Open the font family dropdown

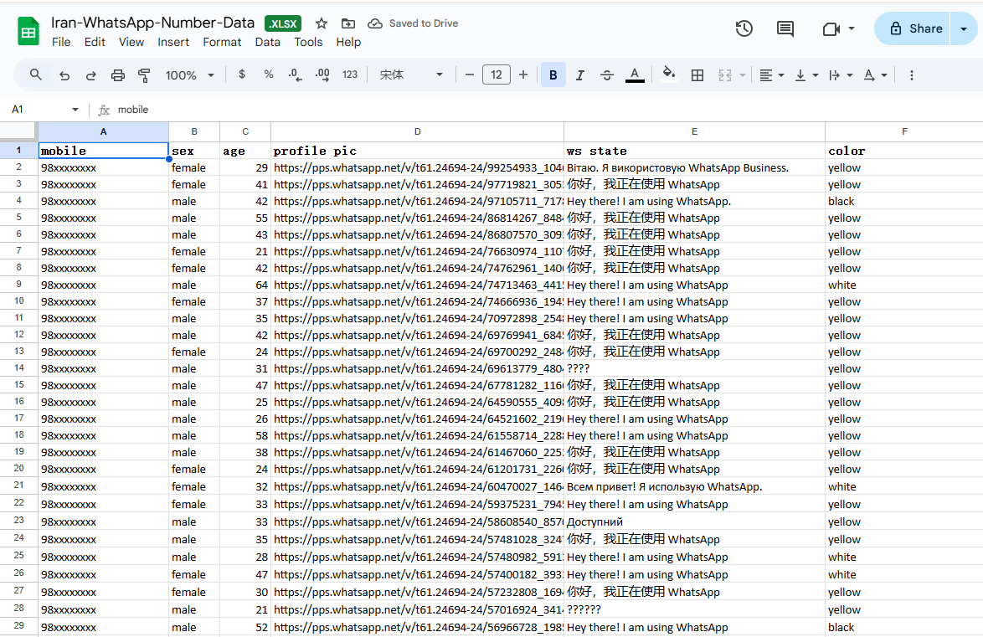(x=411, y=75)
